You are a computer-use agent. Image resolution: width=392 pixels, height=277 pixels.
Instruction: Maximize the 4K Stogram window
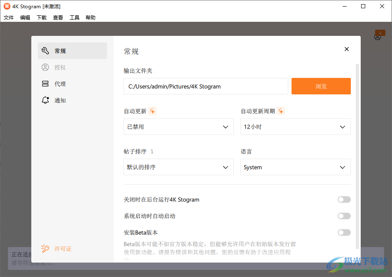coord(363,6)
